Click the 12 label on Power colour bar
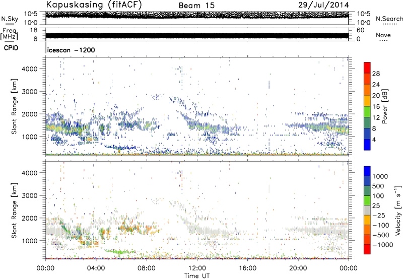Viewport: 403px width, 279px height. click(376, 118)
